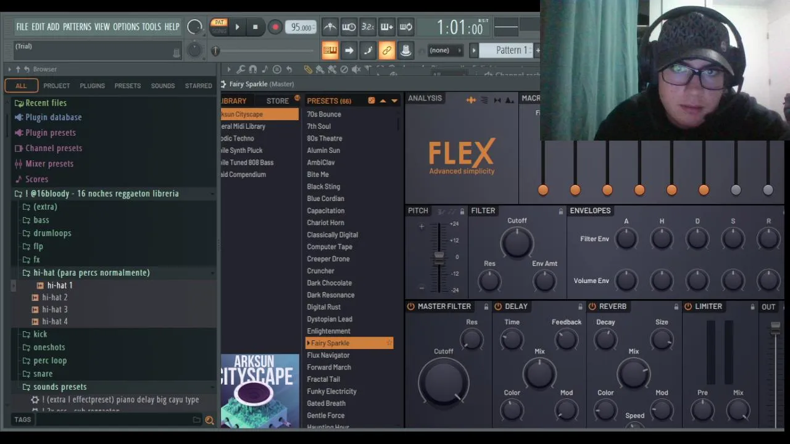Click the Arksun Cityscape pack artwork
The width and height of the screenshot is (790, 444).
point(260,391)
